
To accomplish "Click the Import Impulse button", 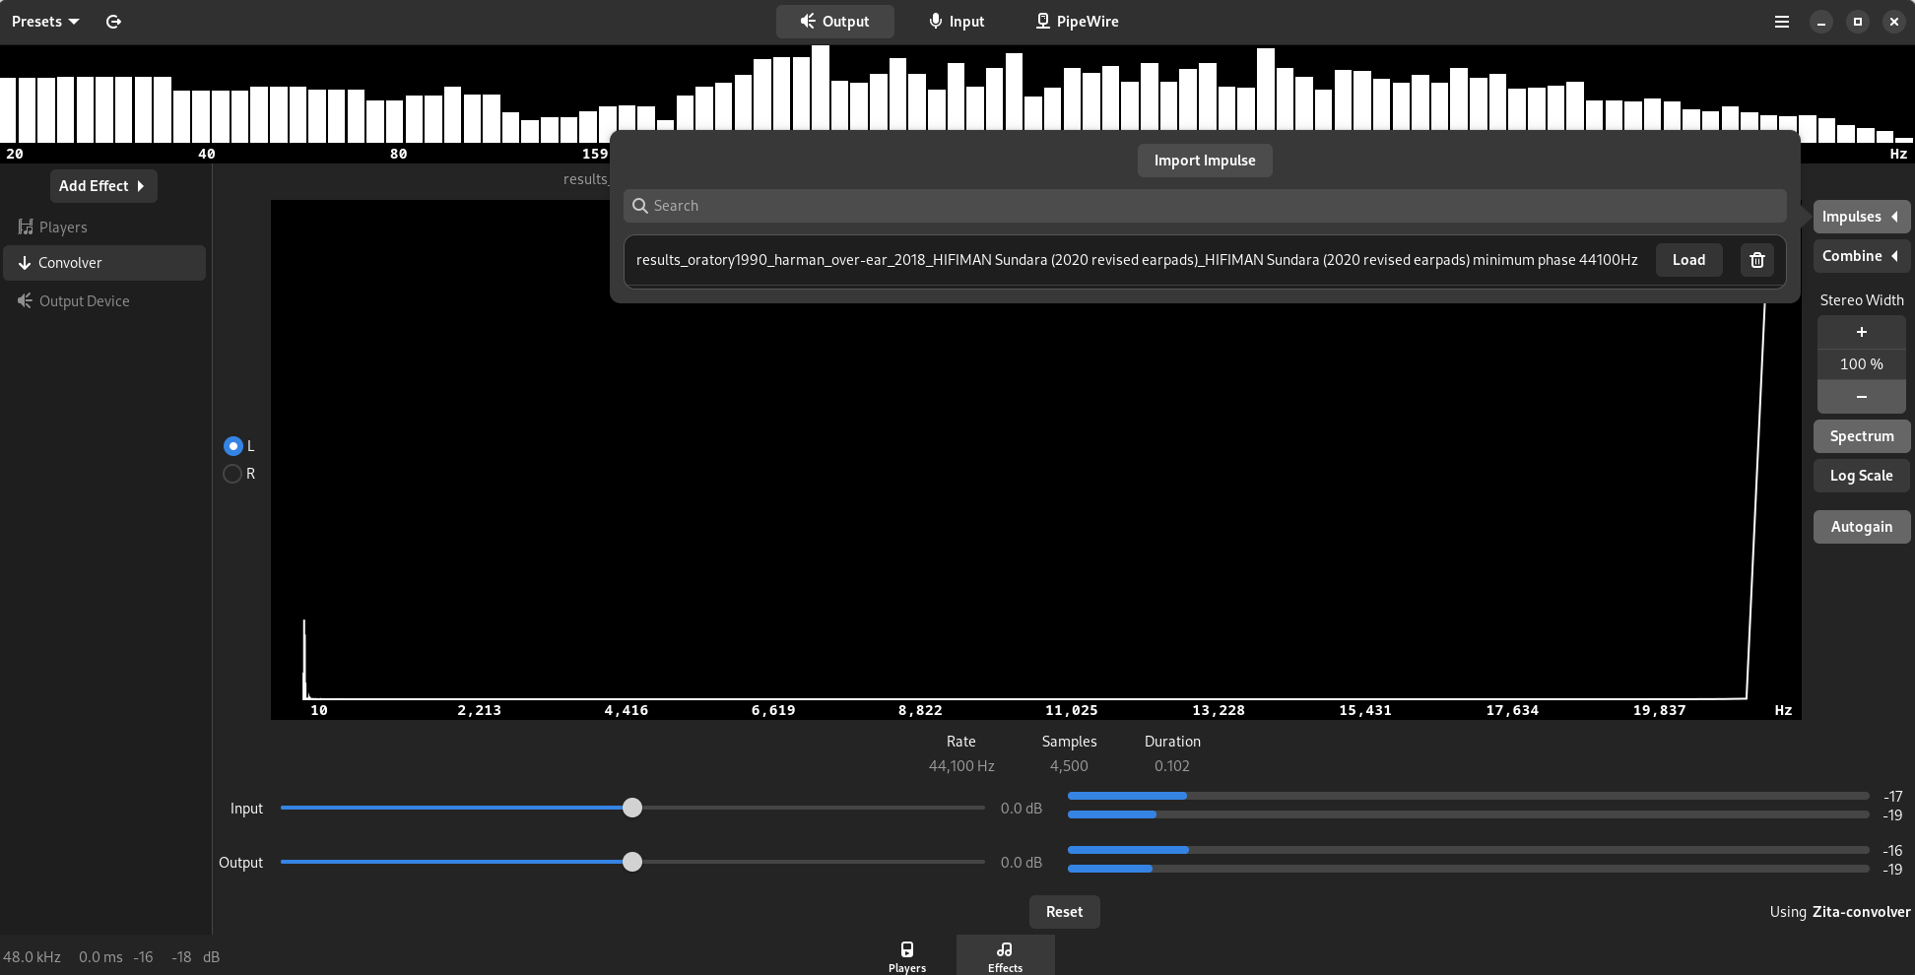I will 1204,160.
